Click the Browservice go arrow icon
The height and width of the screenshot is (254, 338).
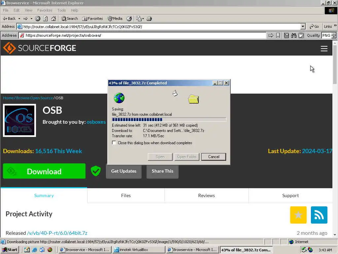pyautogui.click(x=271, y=35)
